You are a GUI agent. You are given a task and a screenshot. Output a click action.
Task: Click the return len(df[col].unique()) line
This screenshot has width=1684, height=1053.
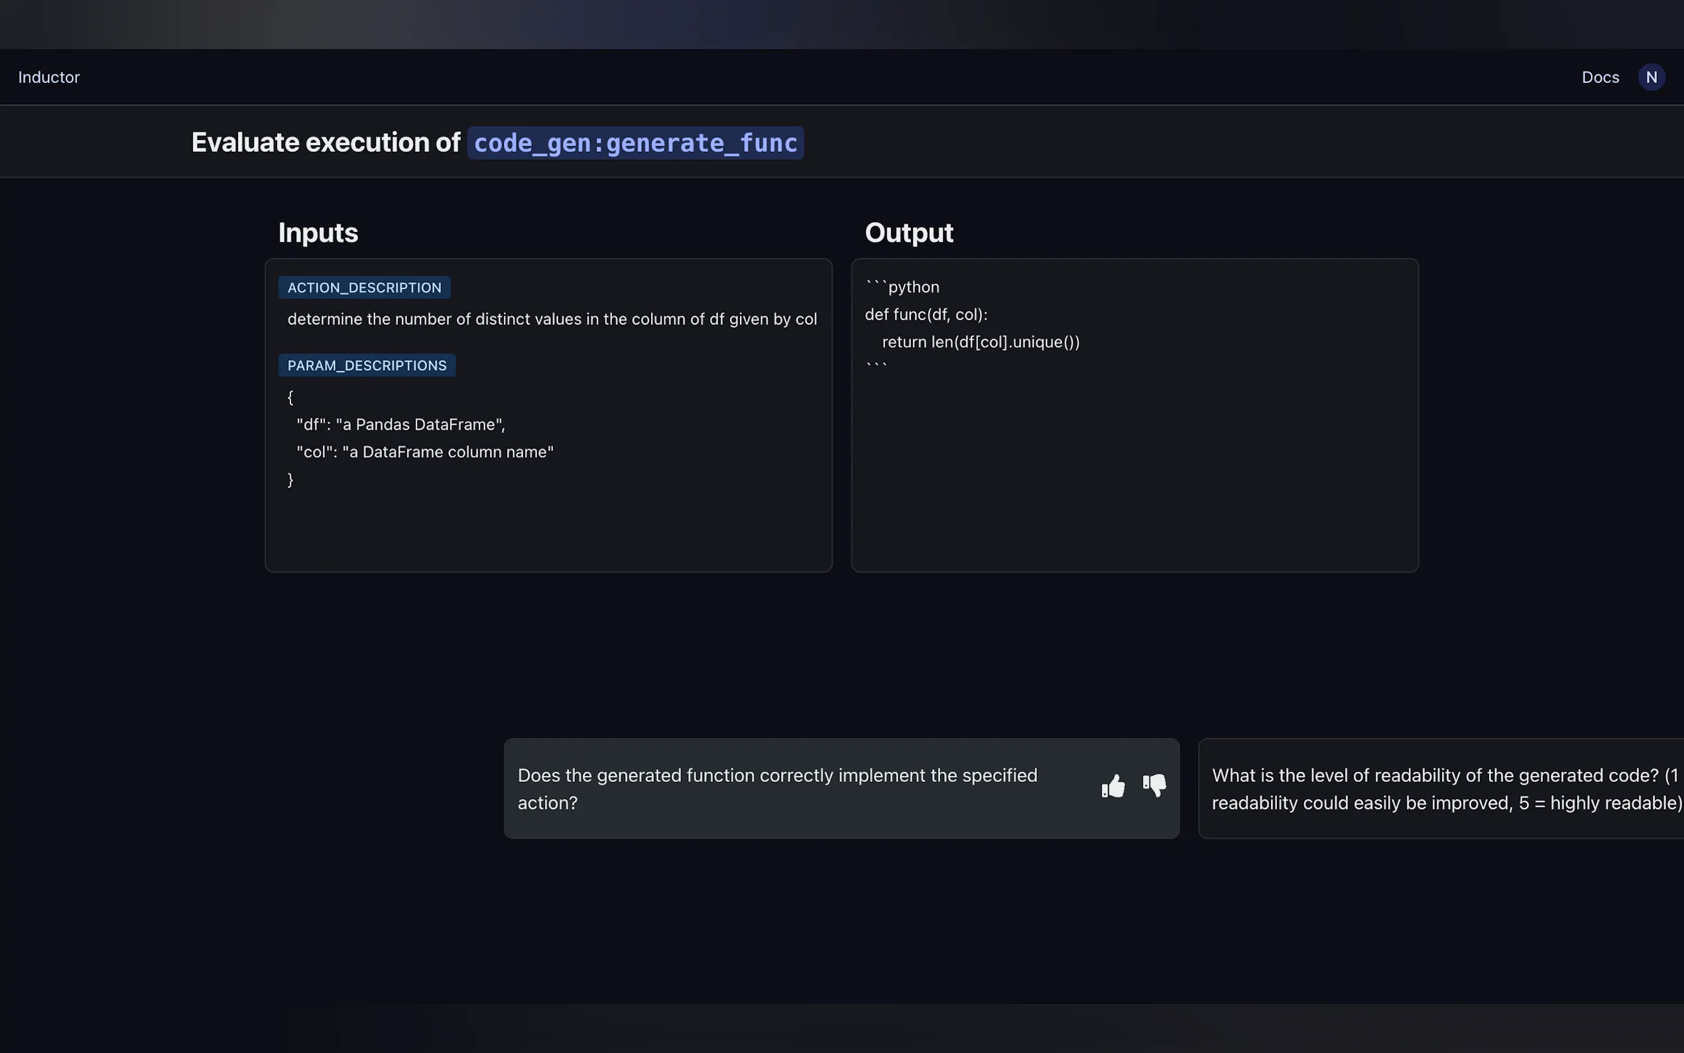pos(980,342)
